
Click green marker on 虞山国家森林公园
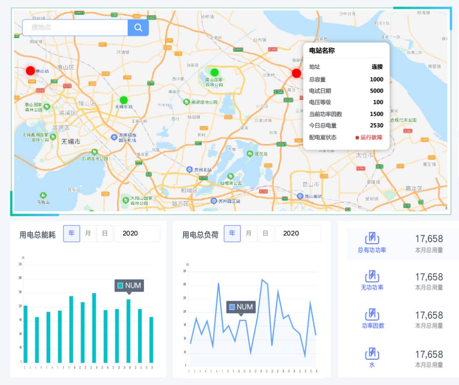pyautogui.click(x=214, y=72)
